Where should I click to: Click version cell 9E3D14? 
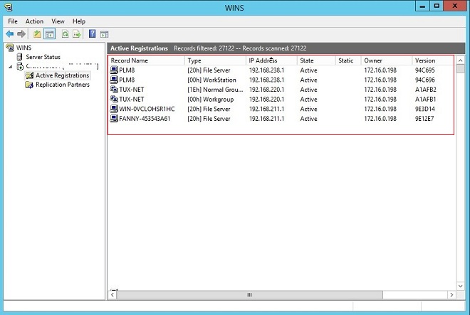[x=424, y=109]
